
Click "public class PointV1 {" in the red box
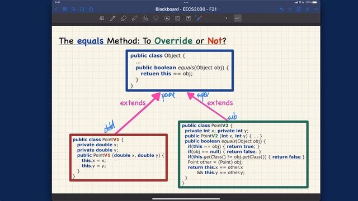pyautogui.click(x=98, y=140)
